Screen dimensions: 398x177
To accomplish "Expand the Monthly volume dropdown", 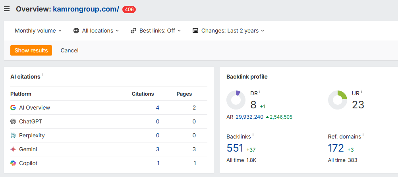I will pyautogui.click(x=38, y=31).
